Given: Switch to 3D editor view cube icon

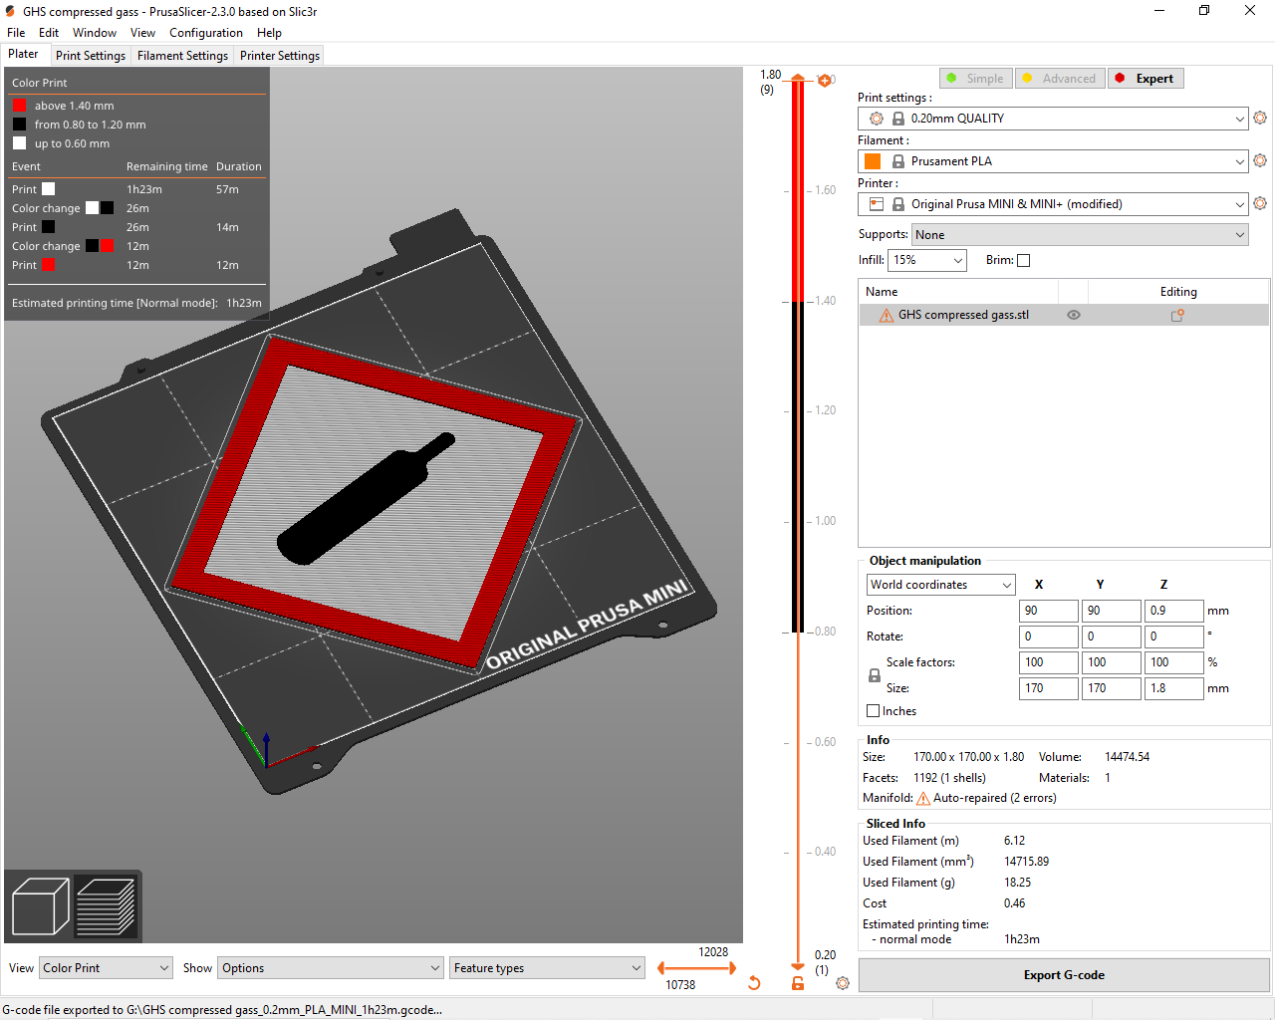Looking at the screenshot, I should tap(40, 906).
